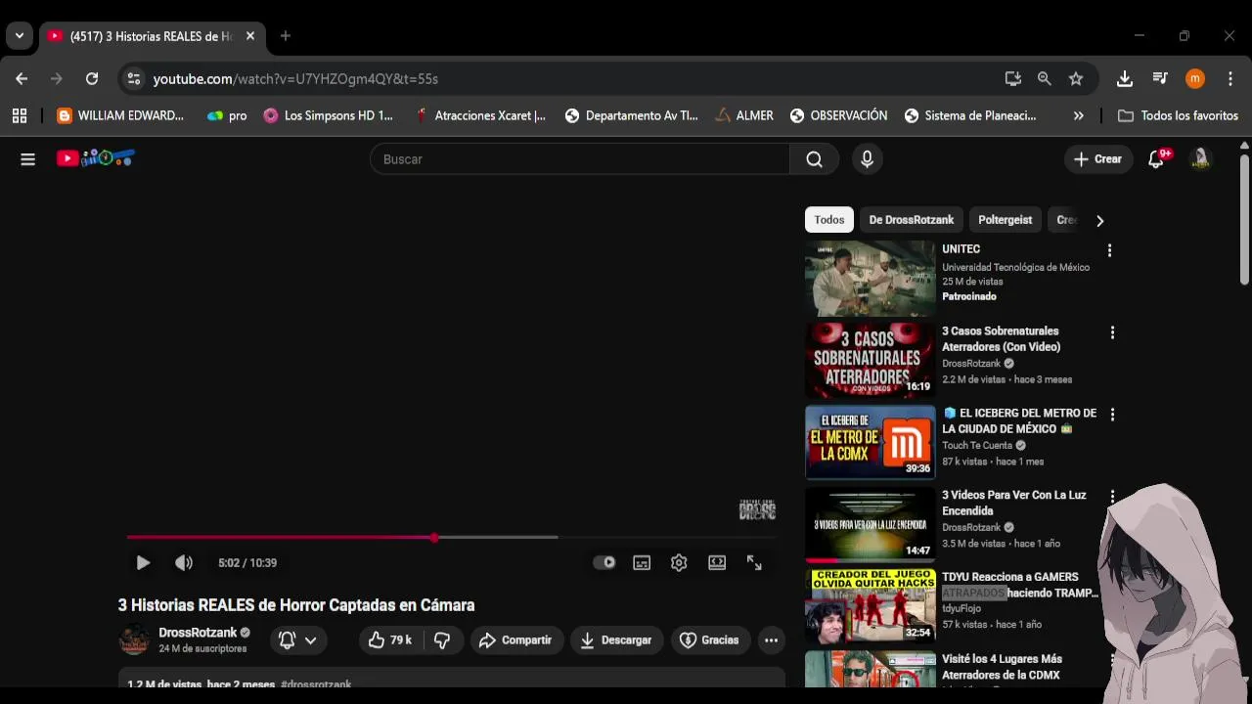The height and width of the screenshot is (704, 1252).
Task: Open site information icon in address bar
Action: point(134,79)
